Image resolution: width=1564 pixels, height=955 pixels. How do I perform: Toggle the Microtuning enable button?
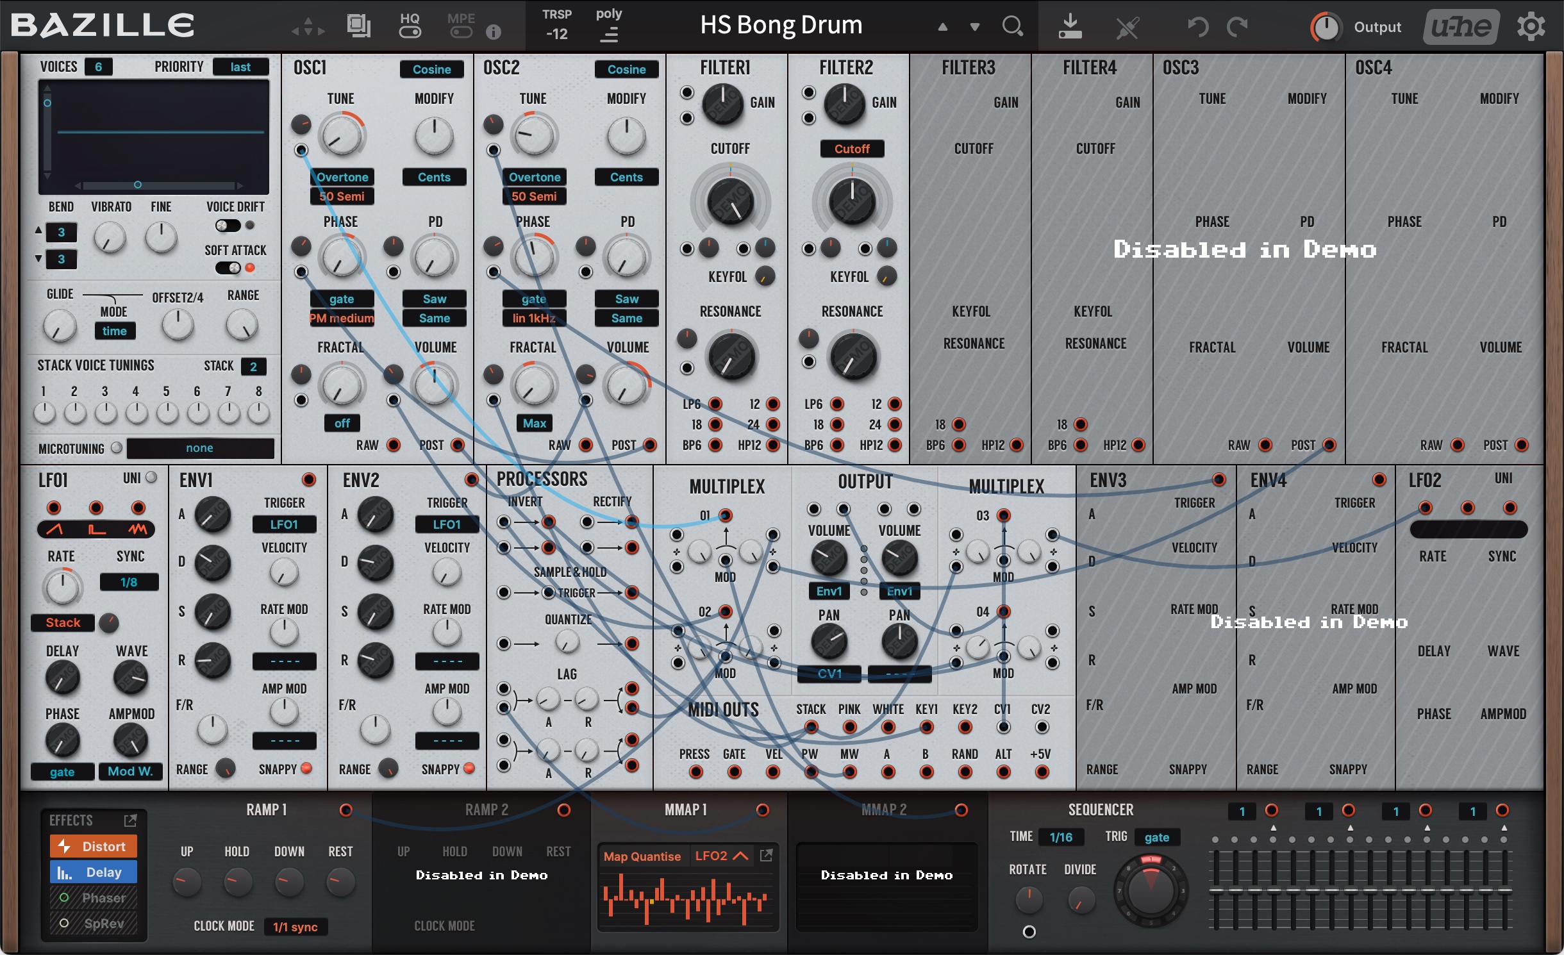117,448
